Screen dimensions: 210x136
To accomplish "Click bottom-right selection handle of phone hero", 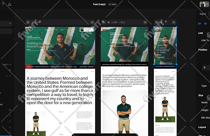I will pos(177,64).
